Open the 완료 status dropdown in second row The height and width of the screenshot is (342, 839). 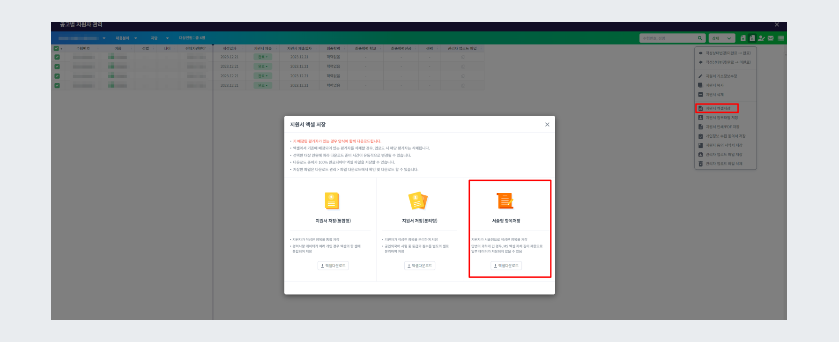pyautogui.click(x=262, y=67)
